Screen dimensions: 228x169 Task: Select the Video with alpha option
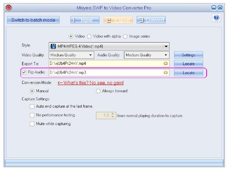tap(89, 36)
